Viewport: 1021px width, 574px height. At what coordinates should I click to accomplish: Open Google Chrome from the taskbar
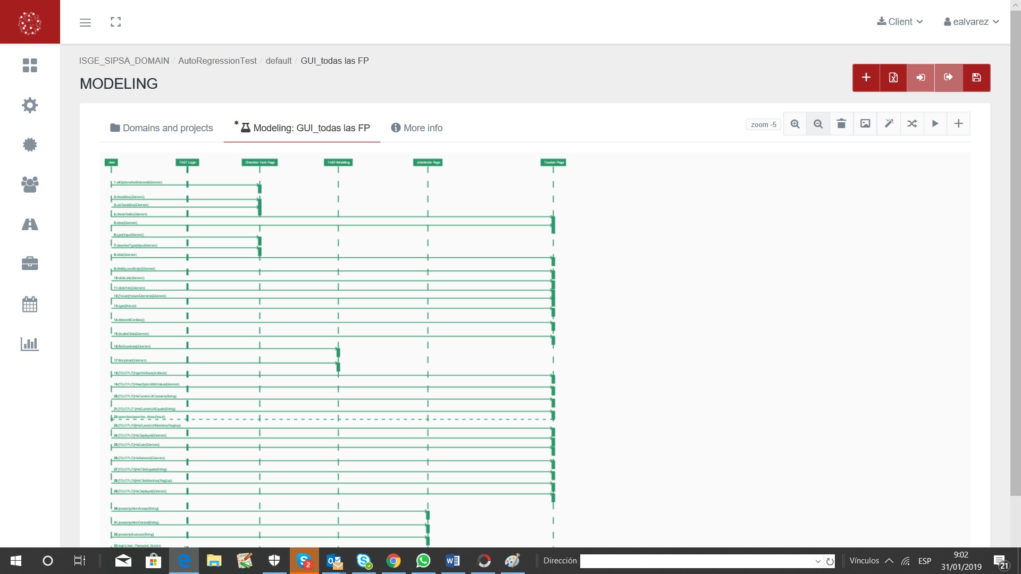pos(394,561)
